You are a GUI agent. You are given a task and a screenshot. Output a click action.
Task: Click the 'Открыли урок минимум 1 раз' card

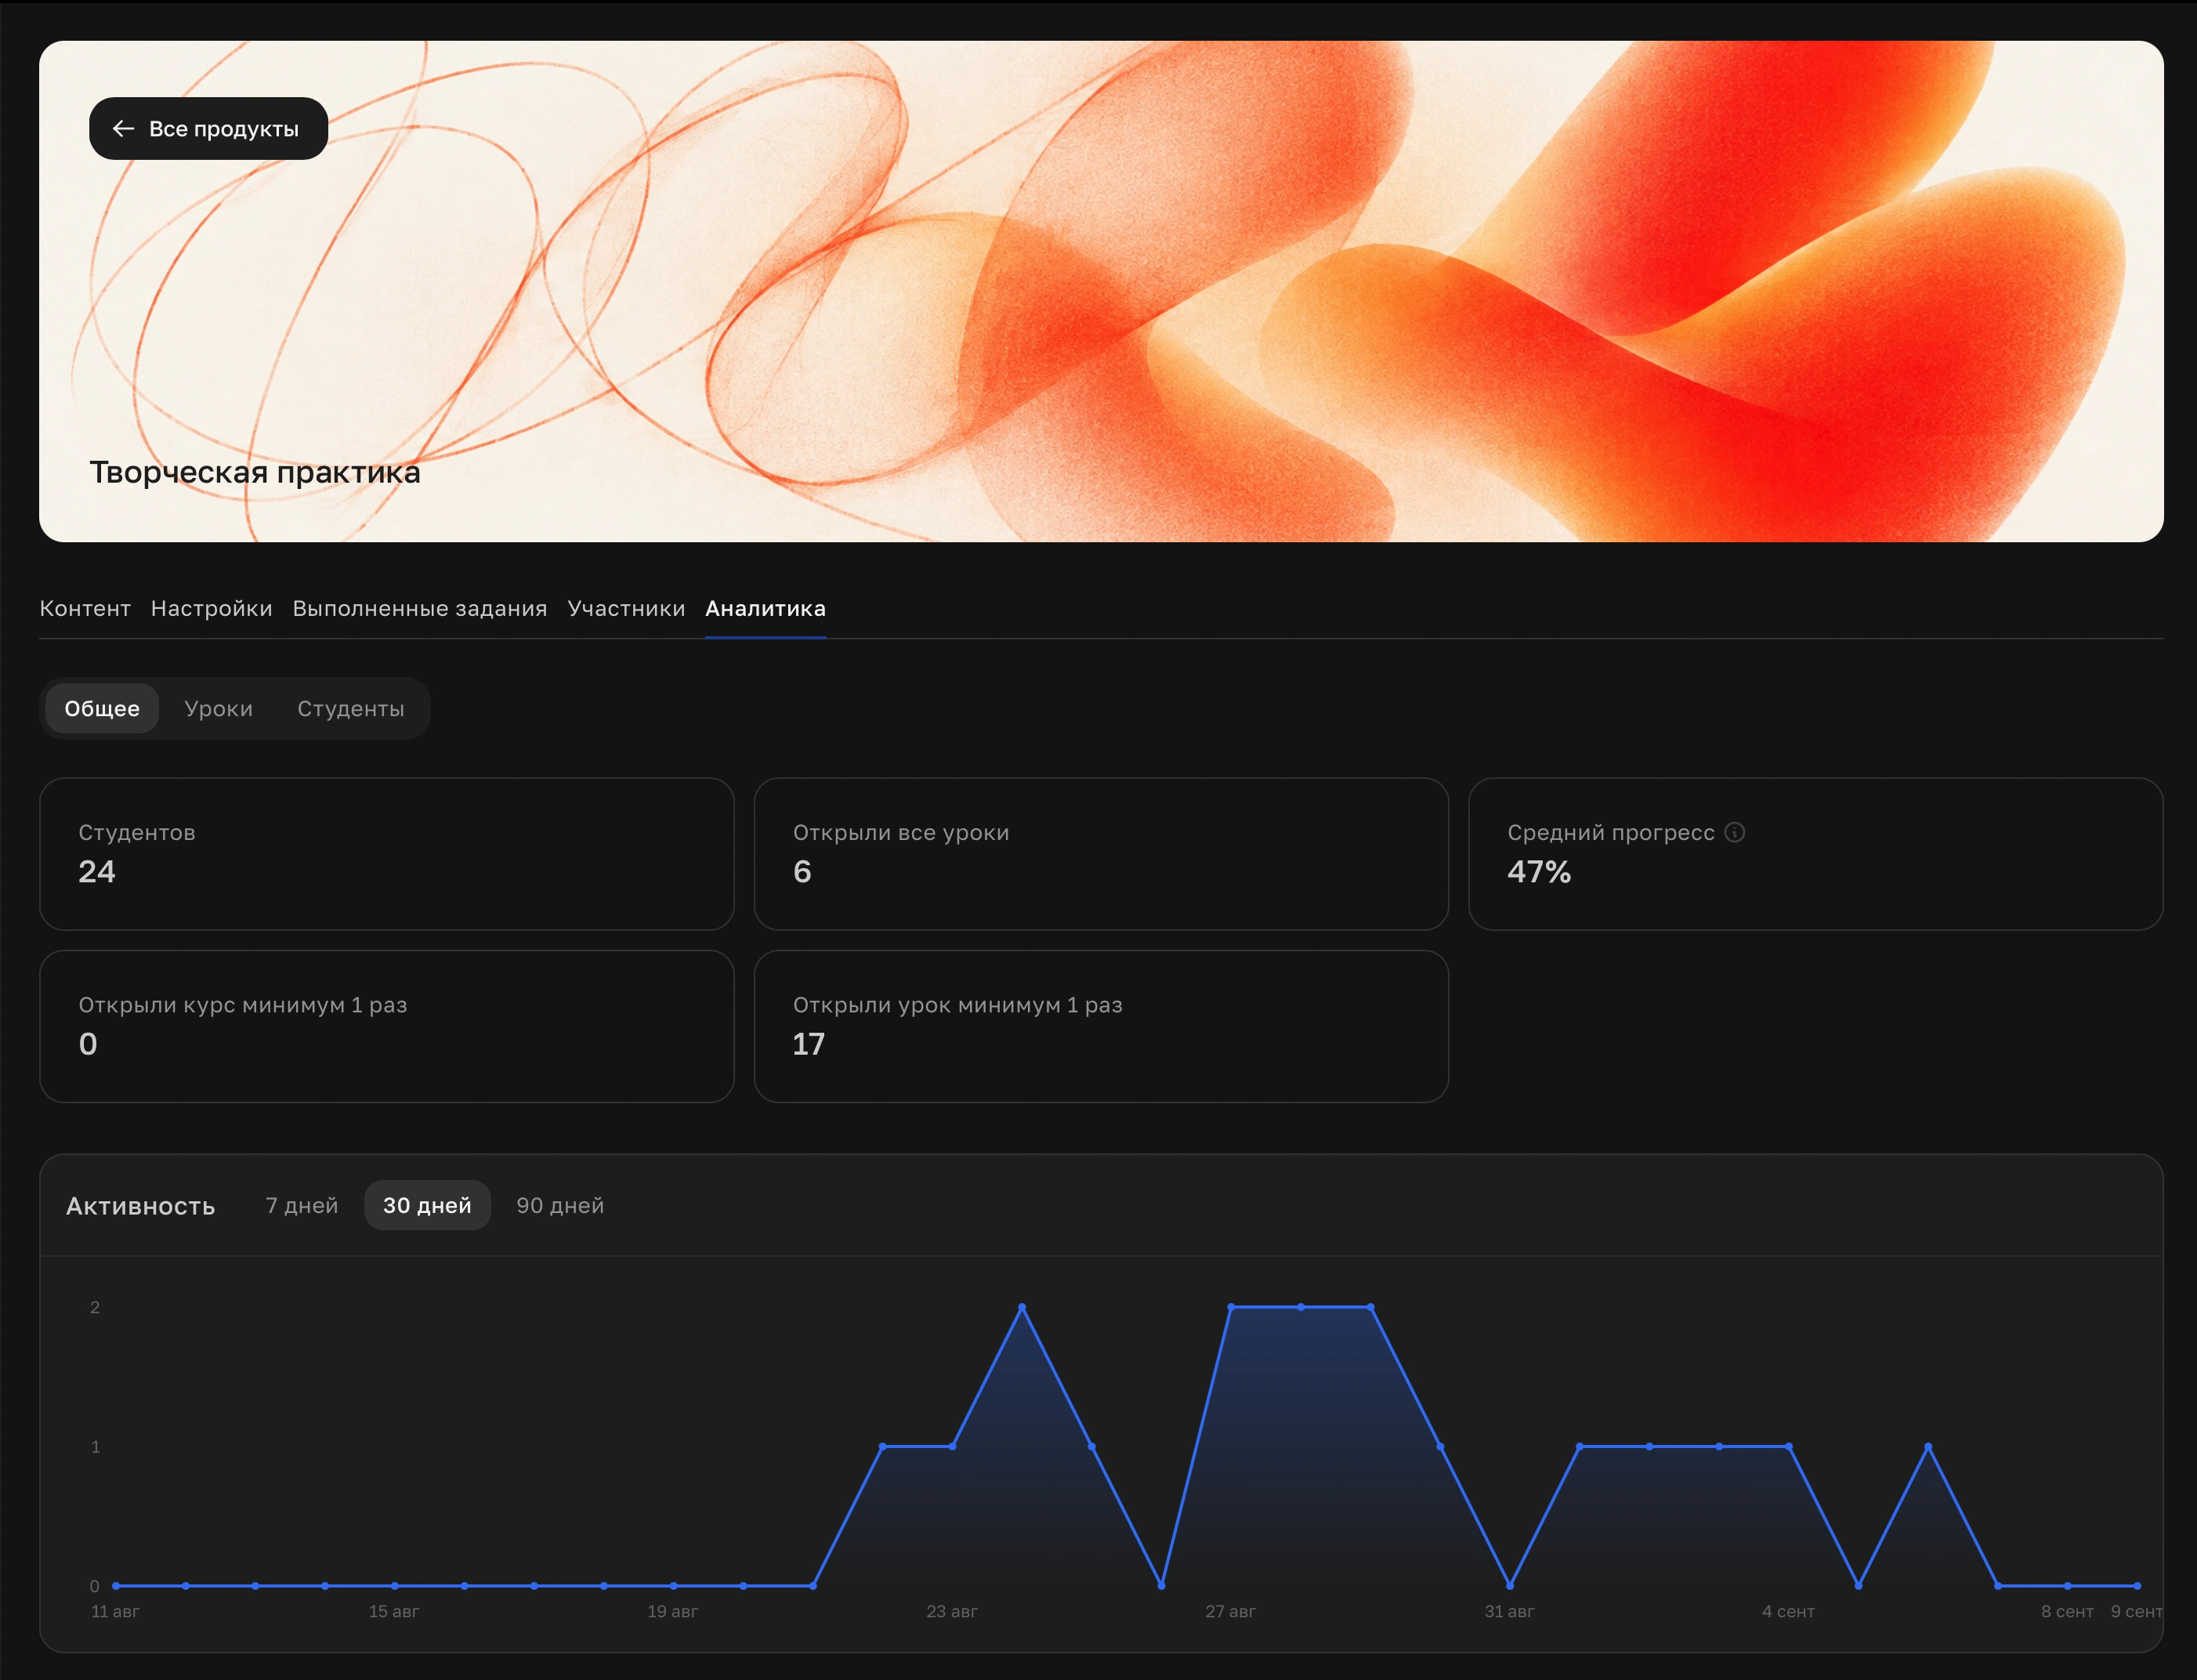[x=1101, y=1026]
